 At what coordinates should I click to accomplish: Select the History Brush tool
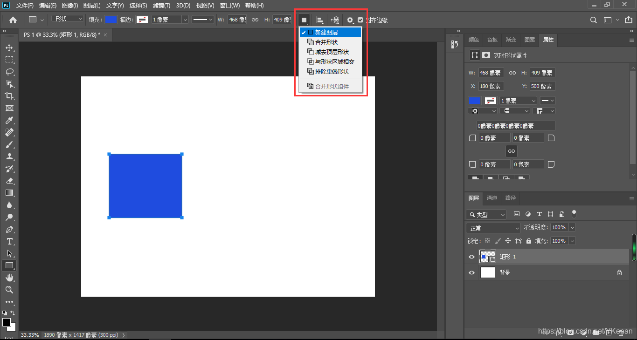(x=9, y=169)
